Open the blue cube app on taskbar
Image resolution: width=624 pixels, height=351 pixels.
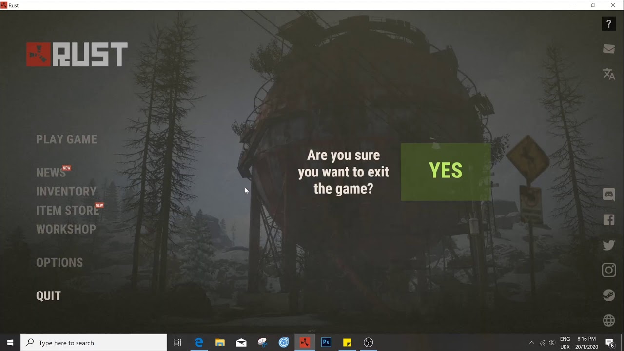tap(284, 343)
